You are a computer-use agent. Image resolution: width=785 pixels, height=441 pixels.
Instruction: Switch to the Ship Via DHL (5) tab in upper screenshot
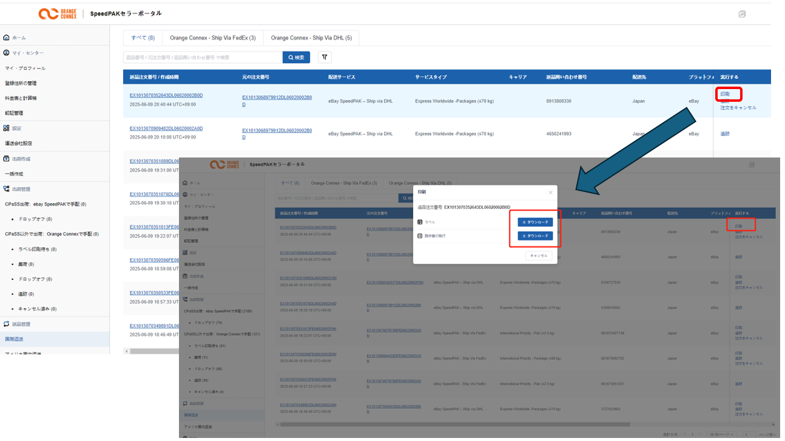311,38
